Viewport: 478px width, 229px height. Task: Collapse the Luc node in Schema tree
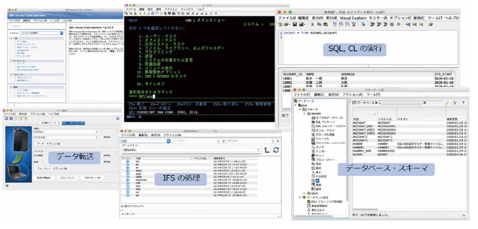(295, 105)
